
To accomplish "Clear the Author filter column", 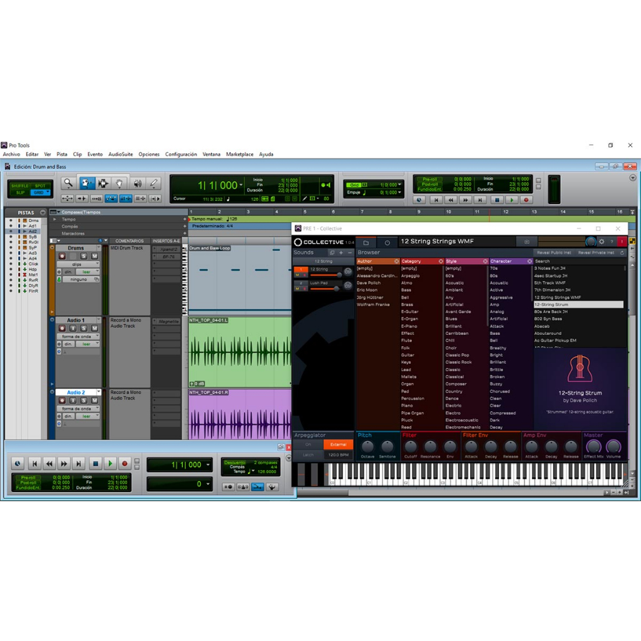I will 396,261.
